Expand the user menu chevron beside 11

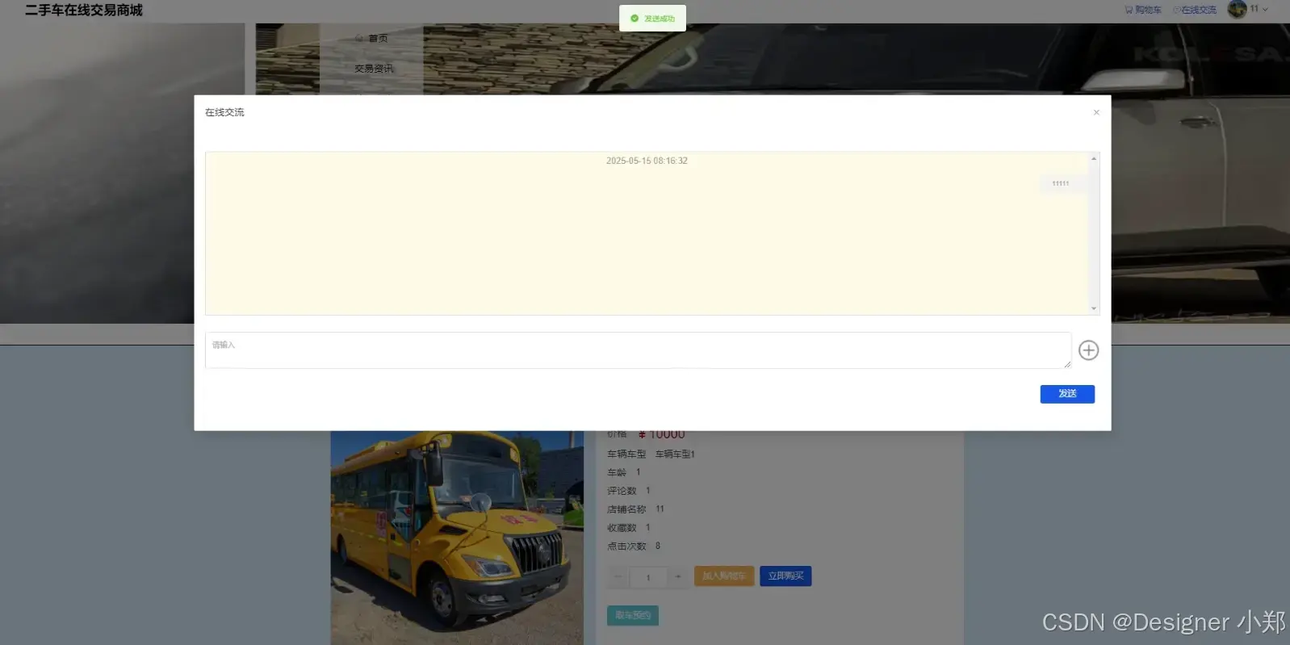[1265, 10]
